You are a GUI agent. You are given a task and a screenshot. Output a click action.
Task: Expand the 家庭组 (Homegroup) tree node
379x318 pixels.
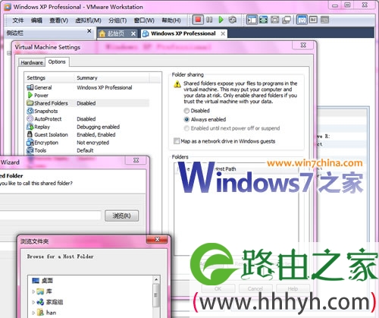[x=33, y=302]
